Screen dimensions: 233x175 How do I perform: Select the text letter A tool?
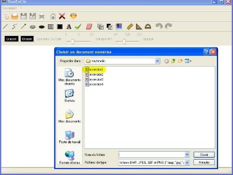[69, 27]
